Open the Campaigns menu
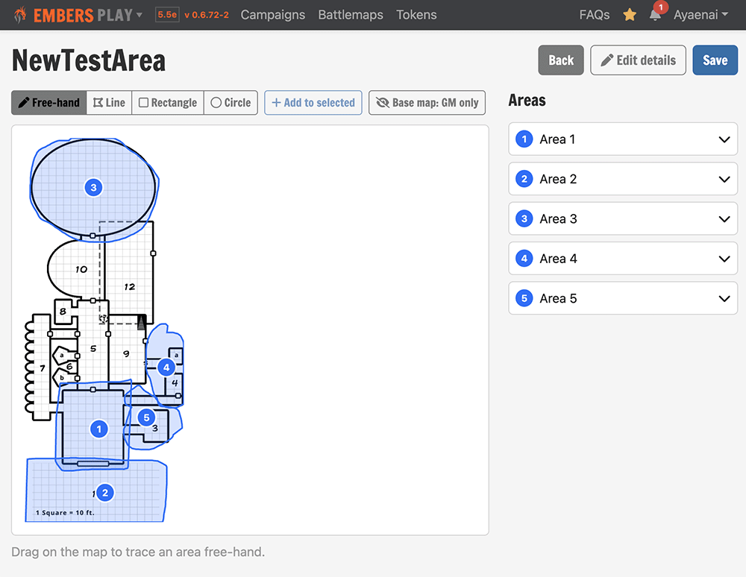This screenshot has width=746, height=577. click(272, 15)
